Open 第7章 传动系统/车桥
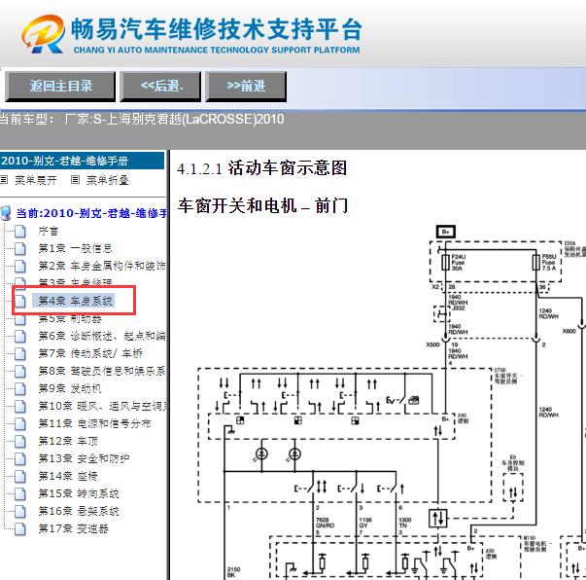The width and height of the screenshot is (586, 580). coord(90,353)
